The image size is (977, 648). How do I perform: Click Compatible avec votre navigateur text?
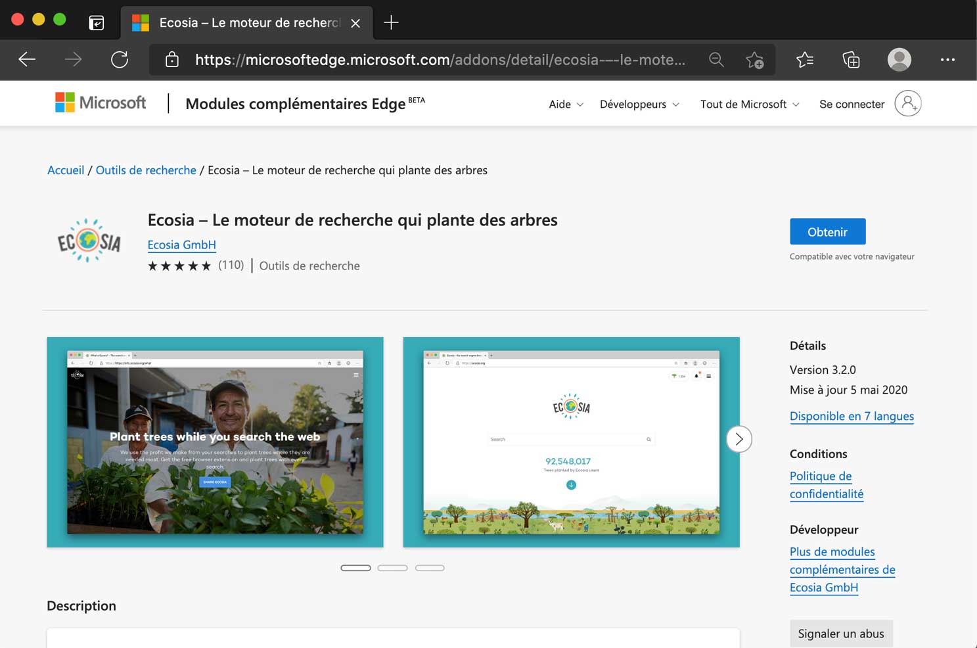(852, 256)
